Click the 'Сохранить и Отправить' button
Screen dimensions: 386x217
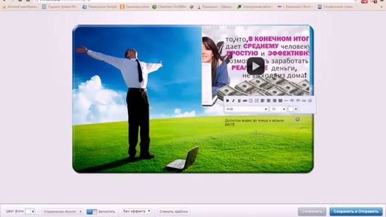[356, 212]
